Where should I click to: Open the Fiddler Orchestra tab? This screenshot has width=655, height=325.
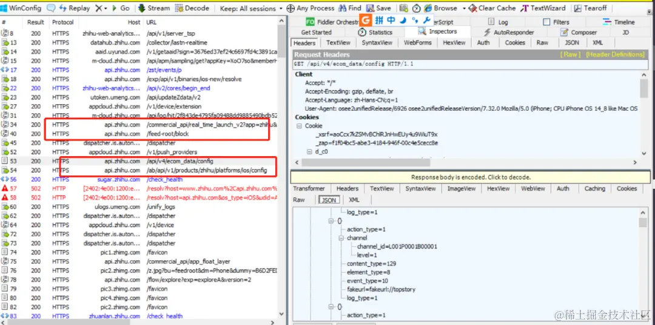point(332,22)
